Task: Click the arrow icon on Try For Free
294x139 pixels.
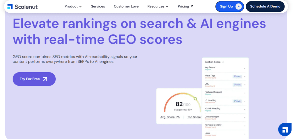Action: [45, 79]
